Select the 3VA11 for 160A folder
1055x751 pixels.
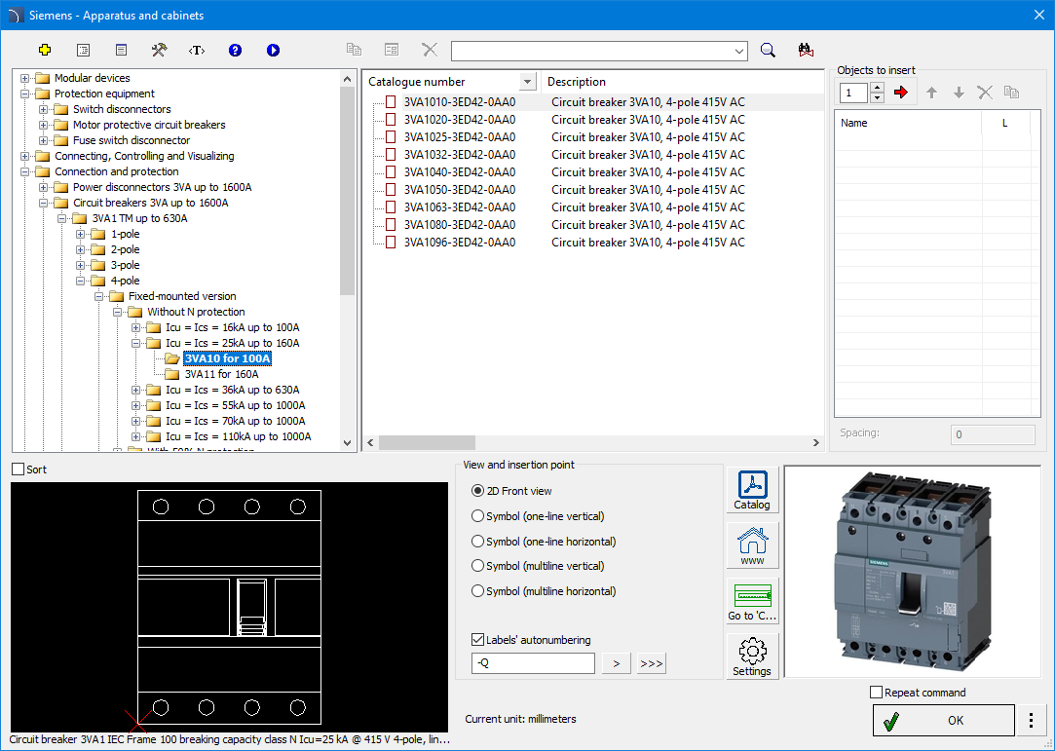tap(221, 374)
